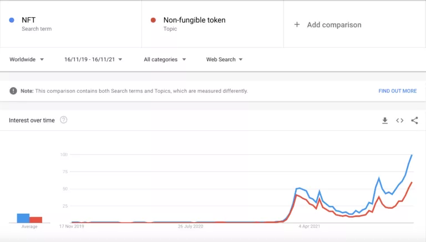426x242 pixels.
Task: Click the blue NFT series dot
Action: coord(12,21)
